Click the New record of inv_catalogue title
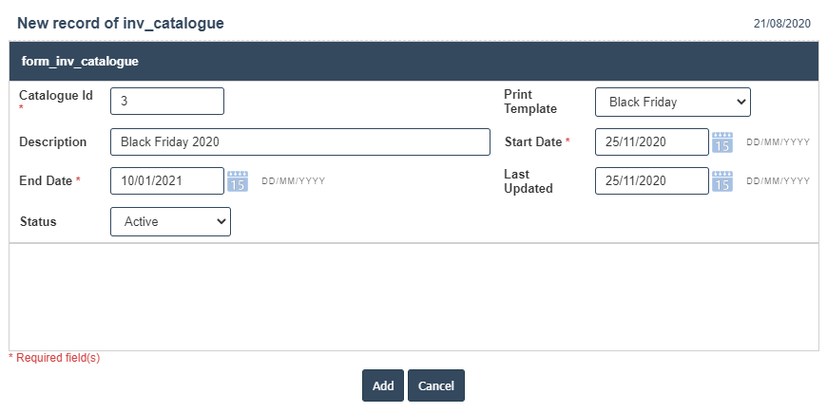Screen dimensions: 827x413 [x=121, y=23]
